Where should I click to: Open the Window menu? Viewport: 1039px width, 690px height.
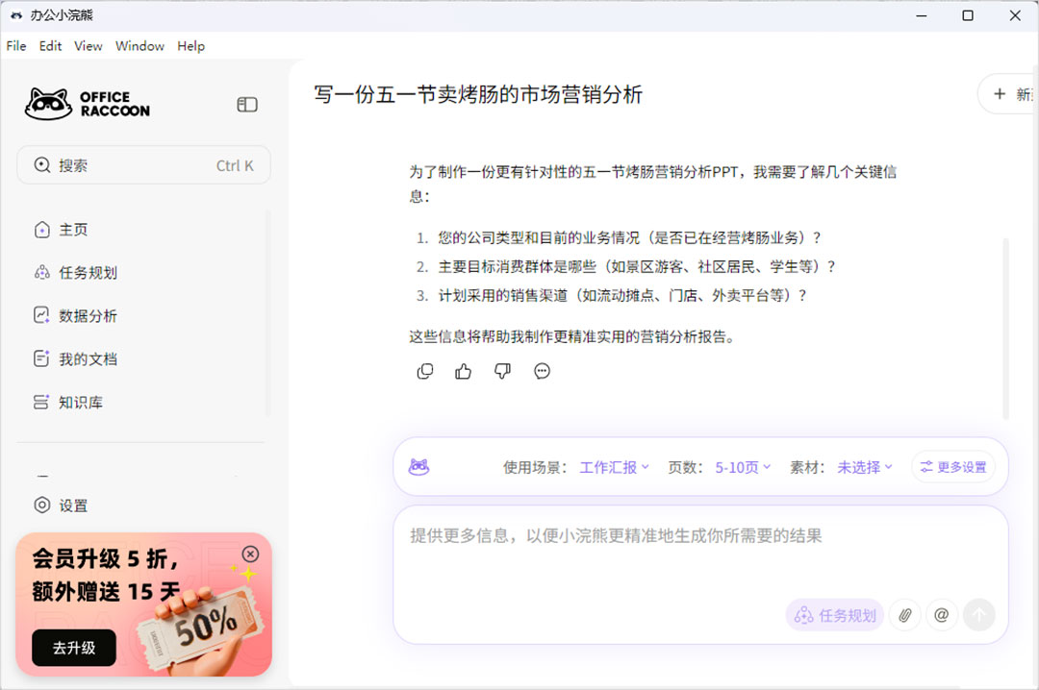tap(139, 45)
